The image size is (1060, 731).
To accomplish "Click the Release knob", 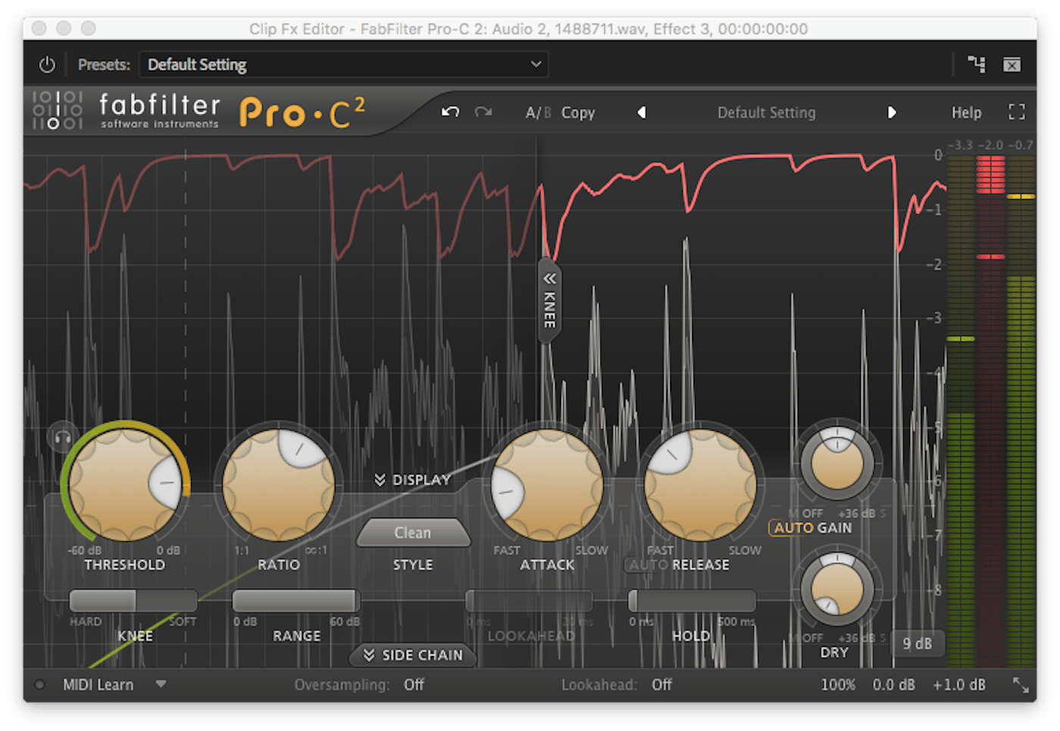I will (700, 484).
